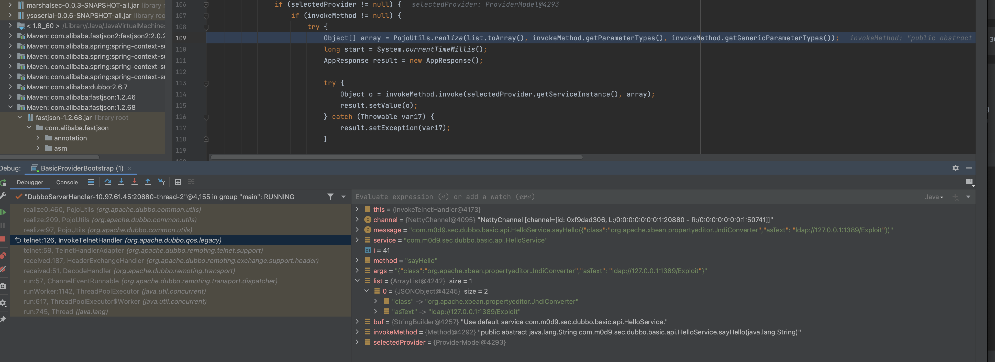Click Show Execution Point icon
The image size is (995, 362).
coord(91,182)
